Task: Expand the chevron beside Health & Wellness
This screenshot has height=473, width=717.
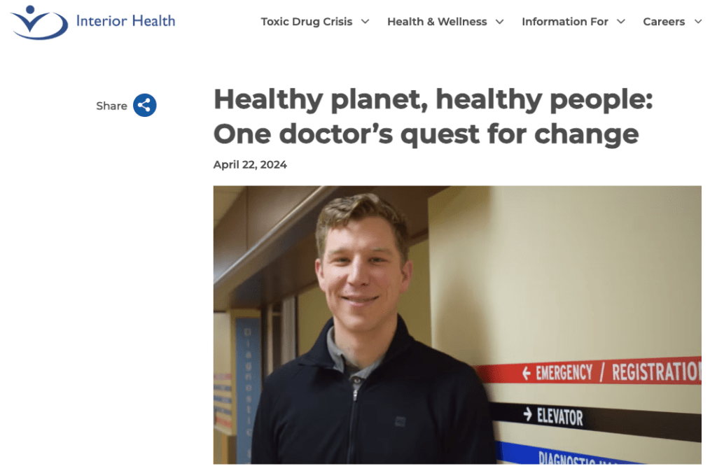Action: 500,22
